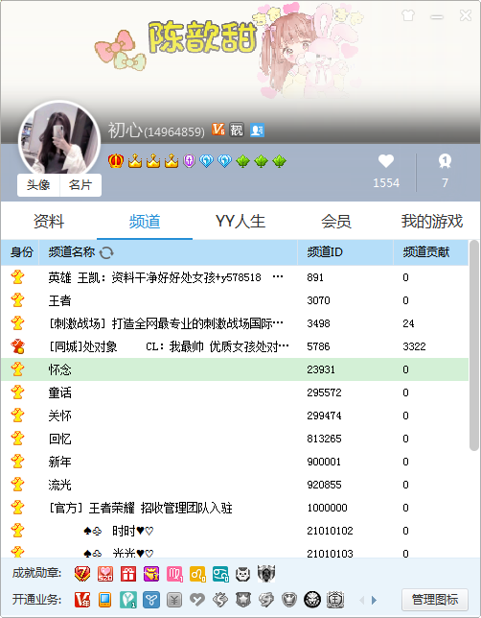Click the gray heart service icon
Screen dimensions: 481x618
(196, 600)
